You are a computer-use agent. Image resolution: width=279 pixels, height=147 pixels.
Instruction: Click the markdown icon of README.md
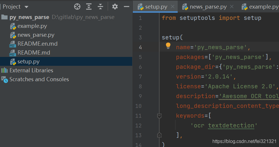point(13,53)
